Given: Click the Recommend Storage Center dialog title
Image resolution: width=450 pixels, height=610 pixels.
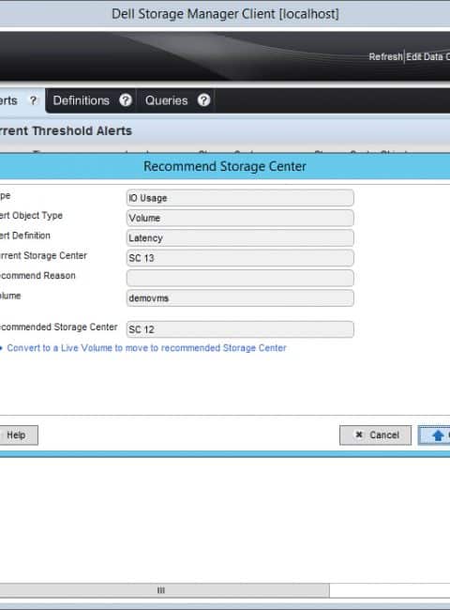Looking at the screenshot, I should (225, 166).
